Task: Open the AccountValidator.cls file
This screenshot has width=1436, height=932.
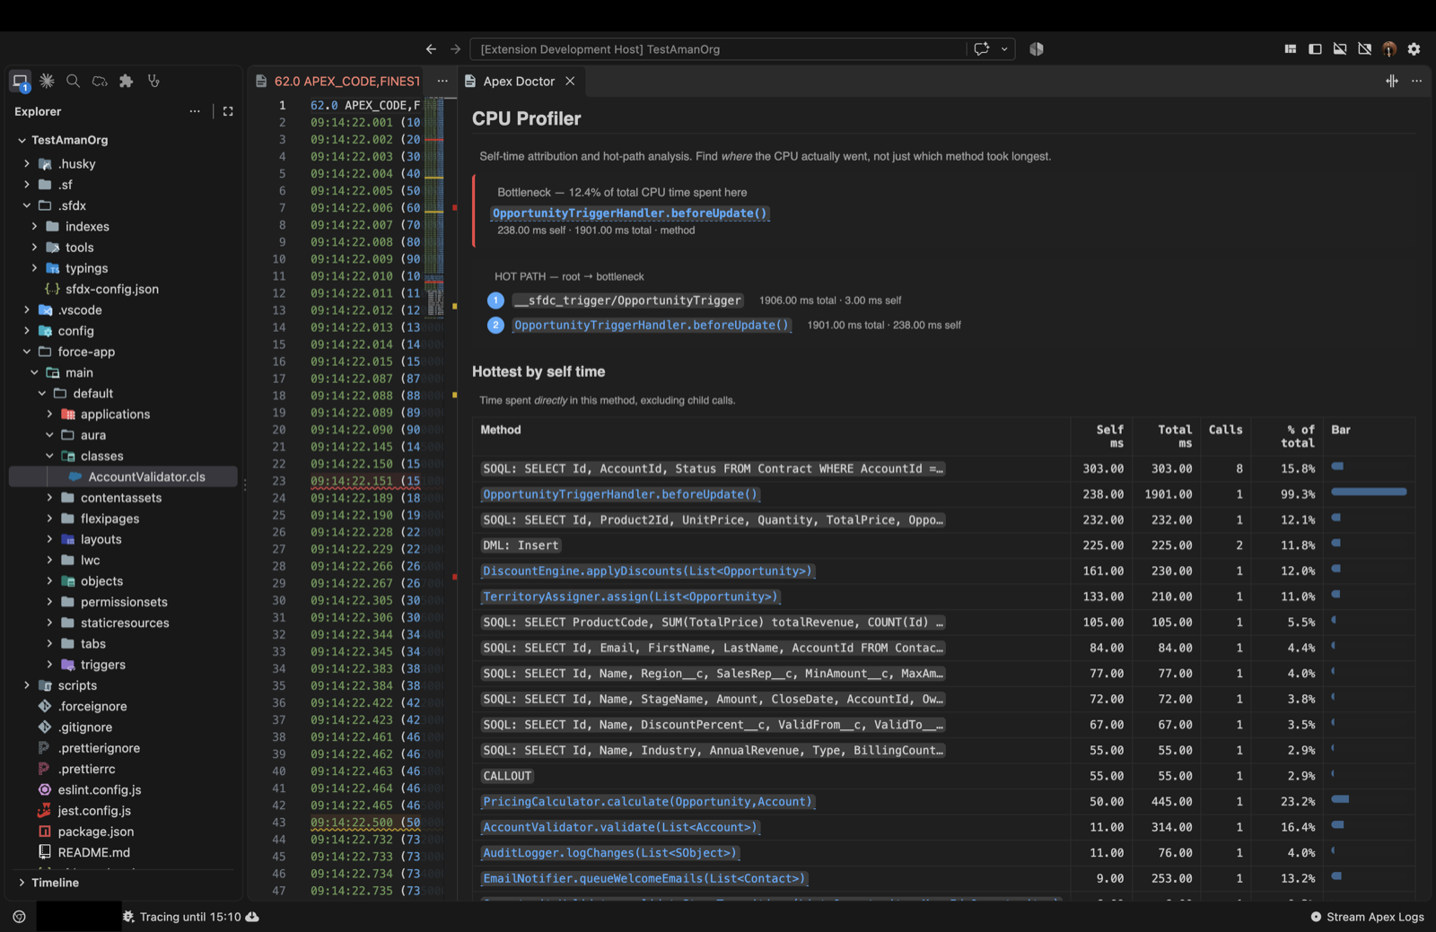Action: pyautogui.click(x=146, y=477)
